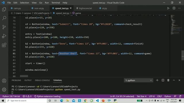This screenshot has width=184, height=103.
Task: Open the Explorer view in activity bar
Action: [4, 9]
